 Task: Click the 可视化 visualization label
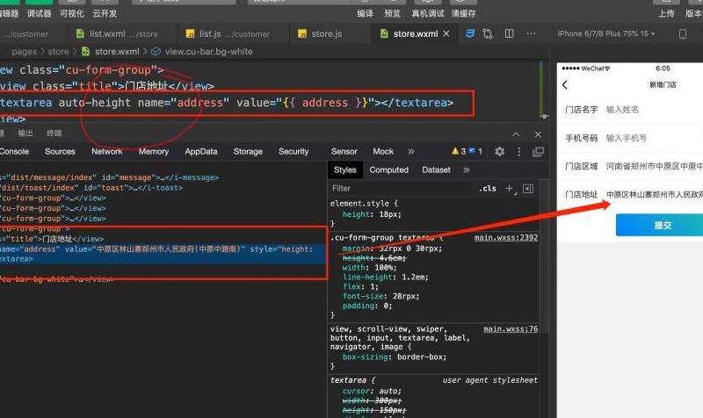coord(72,13)
